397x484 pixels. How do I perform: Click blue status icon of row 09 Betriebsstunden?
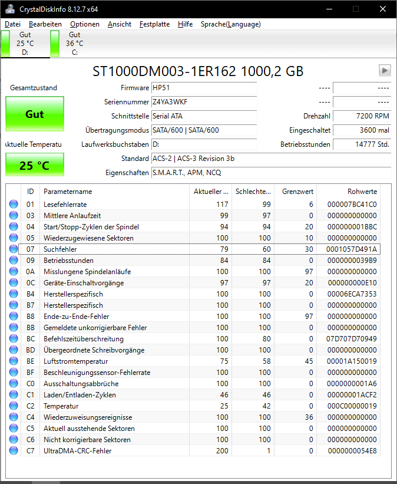point(14,260)
